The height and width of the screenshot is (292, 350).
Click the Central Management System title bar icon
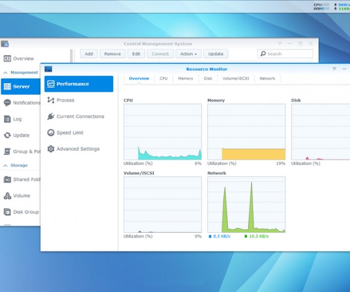tap(5, 44)
